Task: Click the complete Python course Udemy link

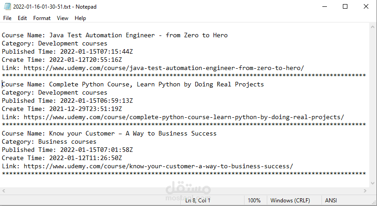Action: pos(183,117)
